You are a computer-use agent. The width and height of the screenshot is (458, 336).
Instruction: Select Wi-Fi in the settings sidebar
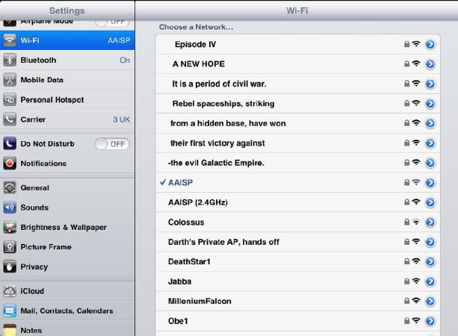pyautogui.click(x=67, y=41)
